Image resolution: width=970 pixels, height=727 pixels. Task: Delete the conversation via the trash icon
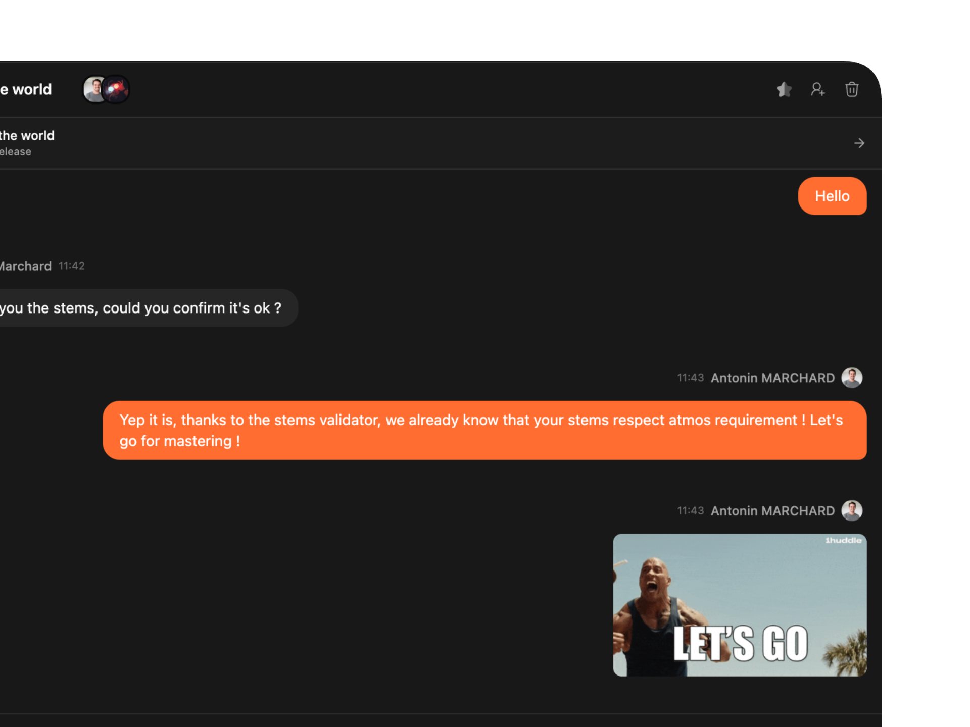coord(852,89)
